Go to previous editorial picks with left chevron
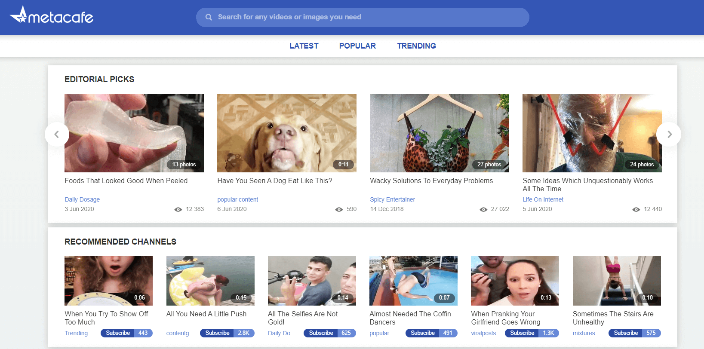 (x=57, y=134)
